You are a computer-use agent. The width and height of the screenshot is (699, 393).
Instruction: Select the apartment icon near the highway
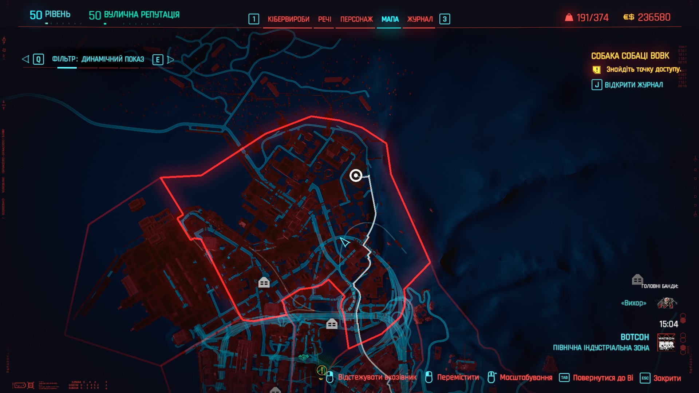[x=332, y=323]
